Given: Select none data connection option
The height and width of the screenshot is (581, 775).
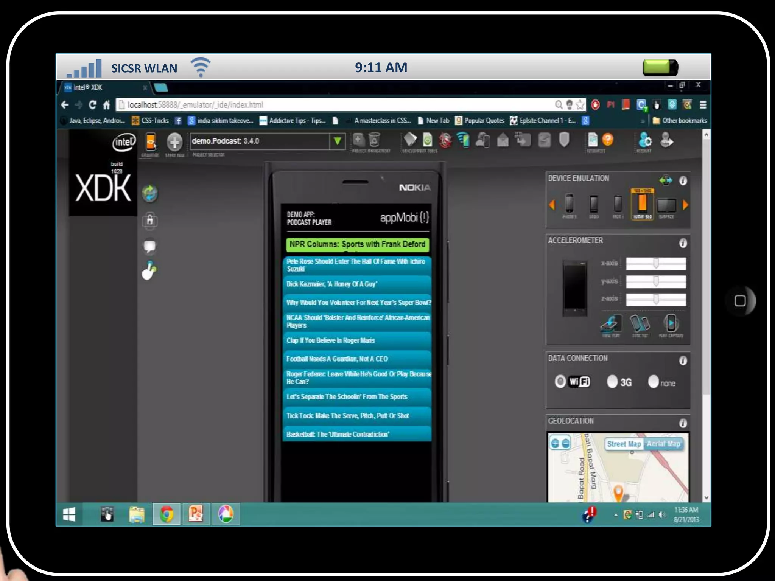Looking at the screenshot, I should (653, 382).
